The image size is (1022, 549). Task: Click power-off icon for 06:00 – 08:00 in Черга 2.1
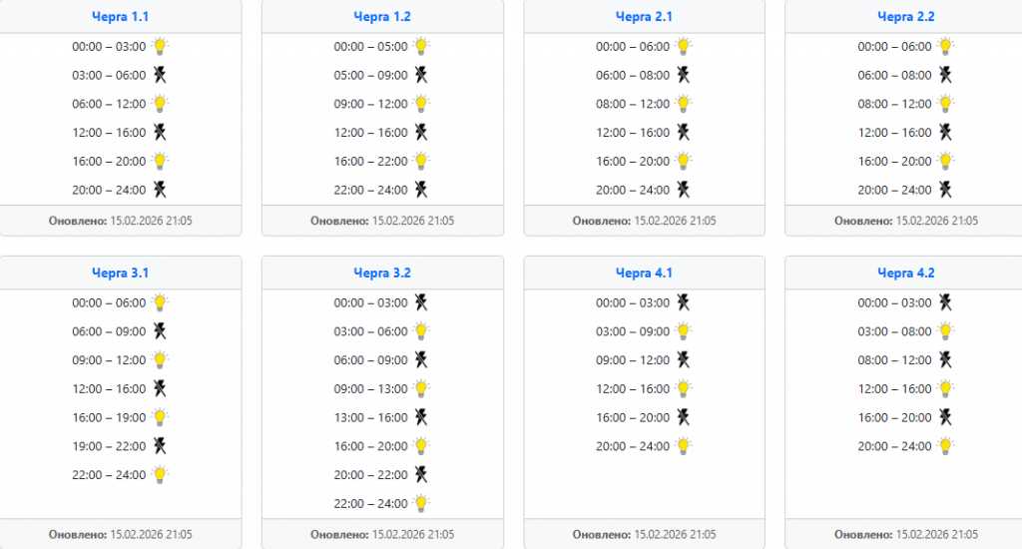[684, 75]
